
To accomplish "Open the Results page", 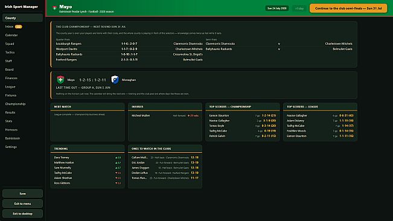I will tap(22, 112).
